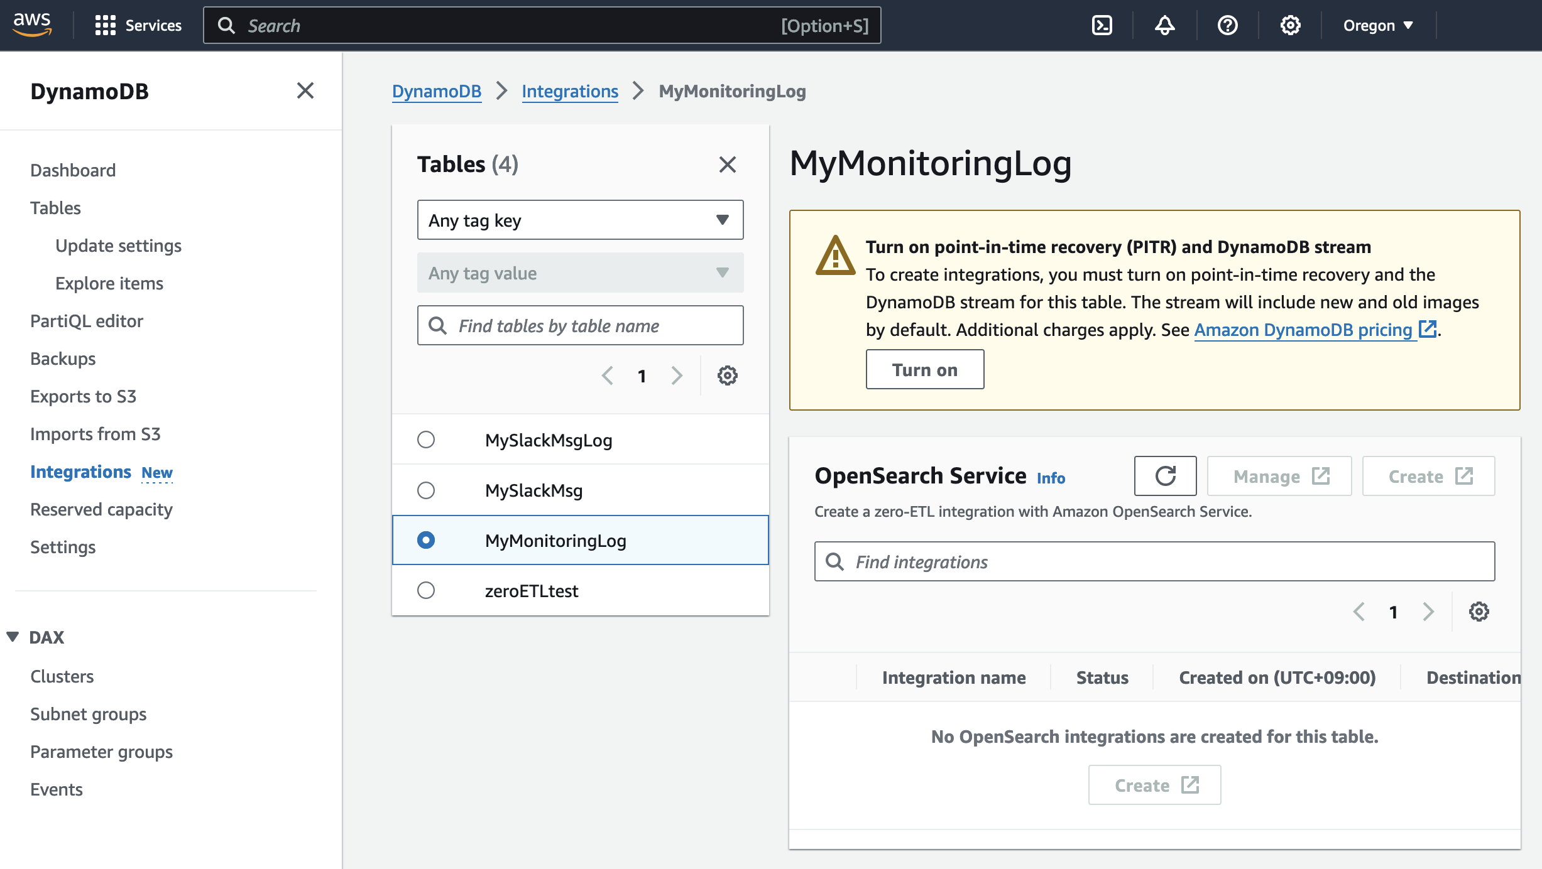Open Tables panel preferences gear icon
This screenshot has width=1542, height=869.
pyautogui.click(x=727, y=375)
